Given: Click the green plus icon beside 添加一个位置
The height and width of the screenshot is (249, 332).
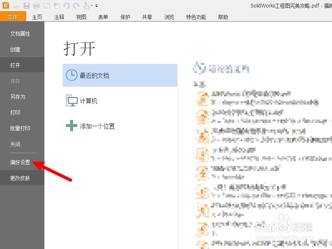Looking at the screenshot, I should 71,126.
